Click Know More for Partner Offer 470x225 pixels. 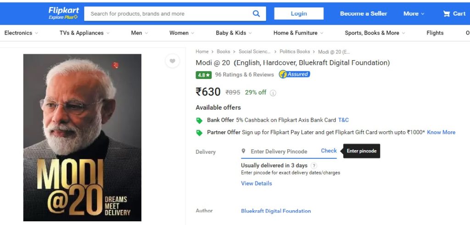click(x=441, y=132)
